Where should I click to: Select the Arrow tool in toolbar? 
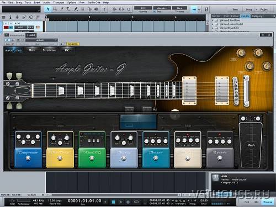48,9
